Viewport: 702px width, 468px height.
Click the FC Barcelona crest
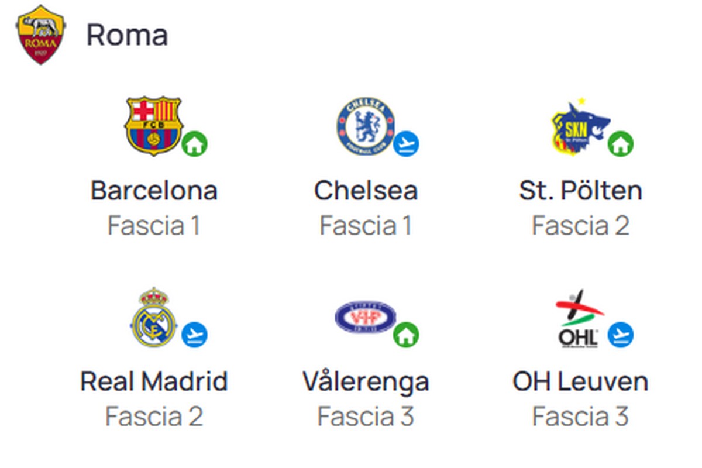[x=154, y=126]
